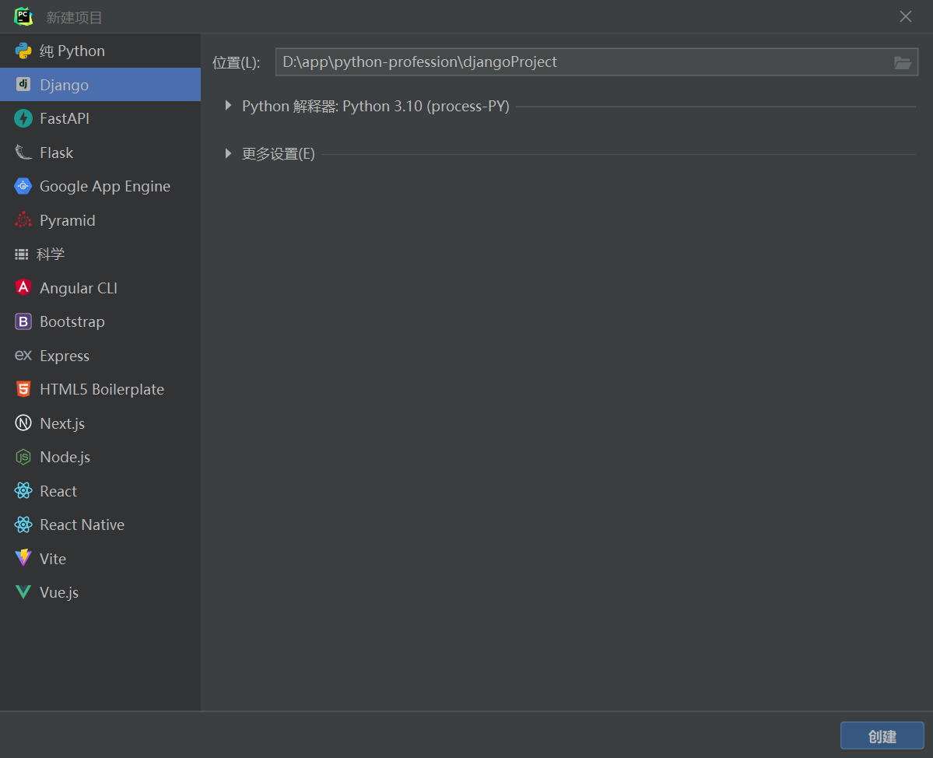This screenshot has height=758, width=933.
Task: Click the React atom icon
Action: pos(23,491)
